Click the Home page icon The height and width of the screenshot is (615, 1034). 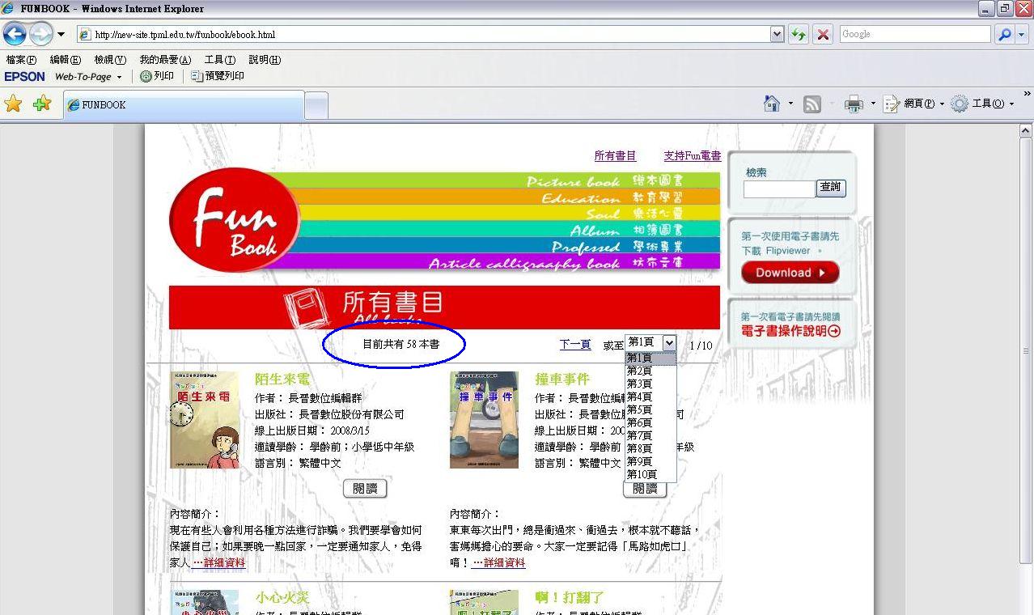pos(772,104)
